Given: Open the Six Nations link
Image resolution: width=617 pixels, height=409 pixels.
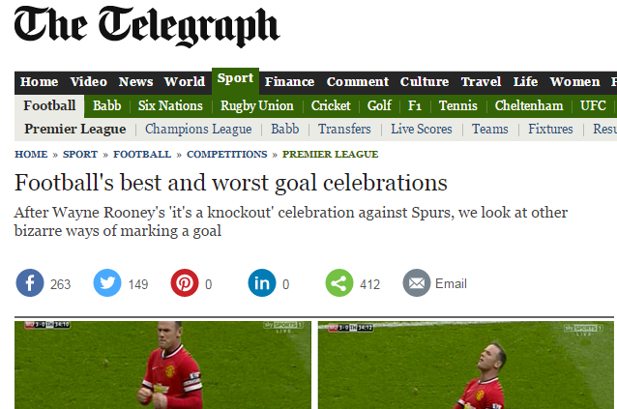Looking at the screenshot, I should 170,105.
